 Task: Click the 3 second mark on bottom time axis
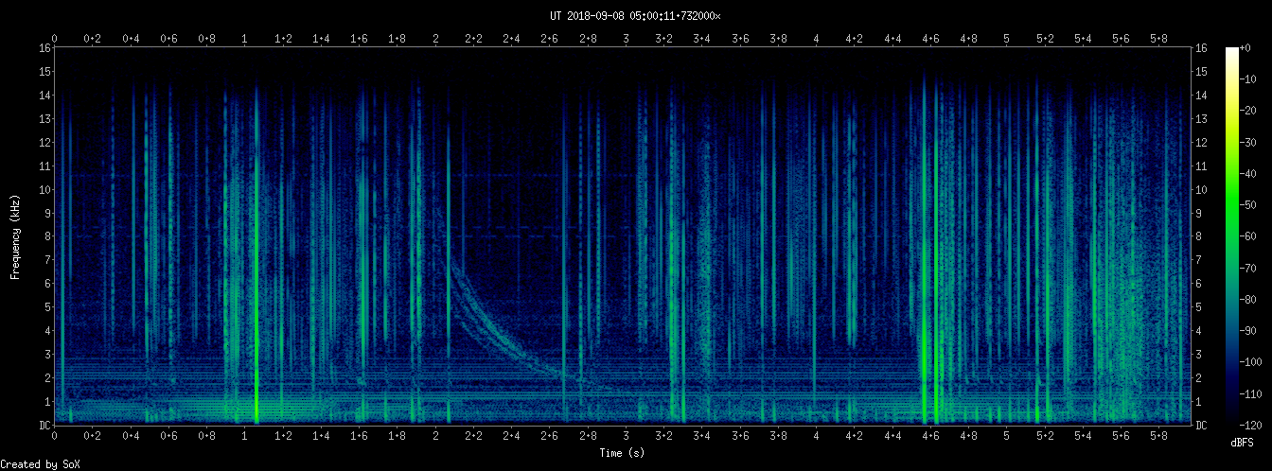pyautogui.click(x=626, y=436)
